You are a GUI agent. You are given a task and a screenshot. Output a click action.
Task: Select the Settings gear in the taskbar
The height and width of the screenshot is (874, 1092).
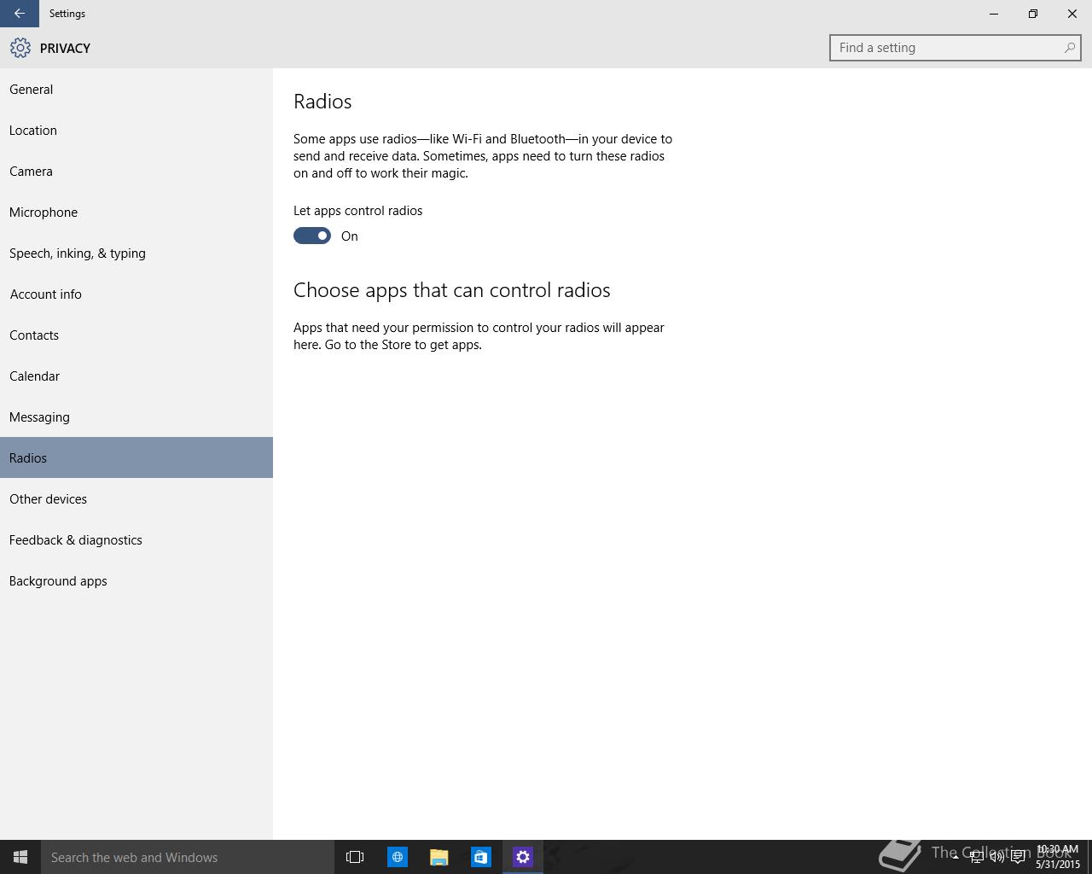click(x=523, y=857)
